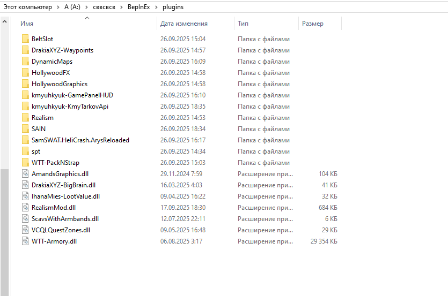Expand chevron after 'BepInEx' breadcrumb
Image resolution: width=448 pixels, height=296 pixels.
(x=156, y=7)
